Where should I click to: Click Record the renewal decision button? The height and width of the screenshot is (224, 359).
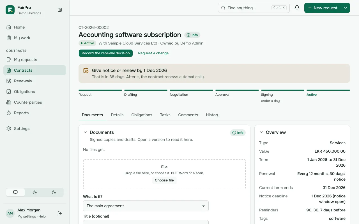[106, 53]
